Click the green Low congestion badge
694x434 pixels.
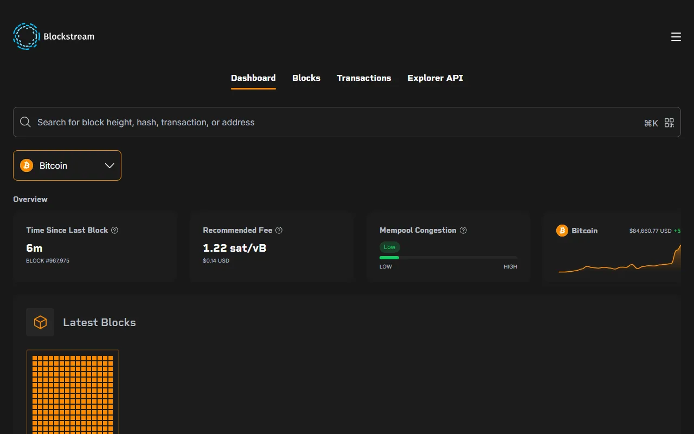(x=390, y=247)
